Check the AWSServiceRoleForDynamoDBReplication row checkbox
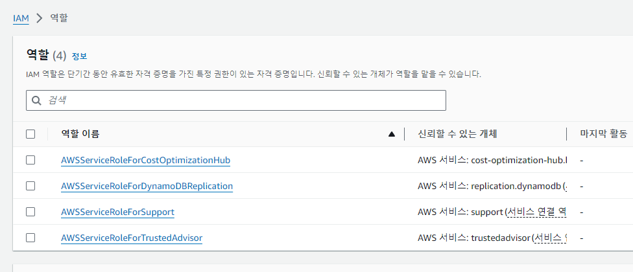Viewport: 633px width, 272px height. pyautogui.click(x=30, y=186)
